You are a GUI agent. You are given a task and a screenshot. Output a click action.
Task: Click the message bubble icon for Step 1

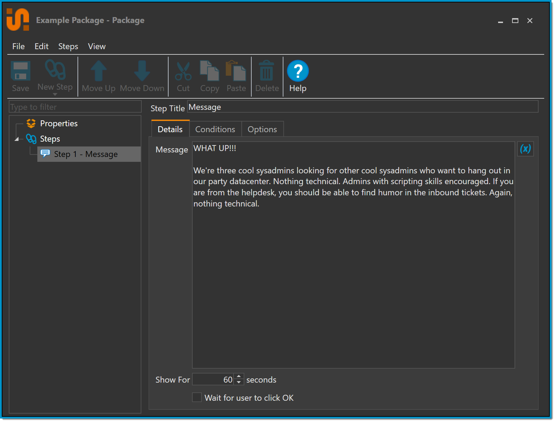coord(45,153)
